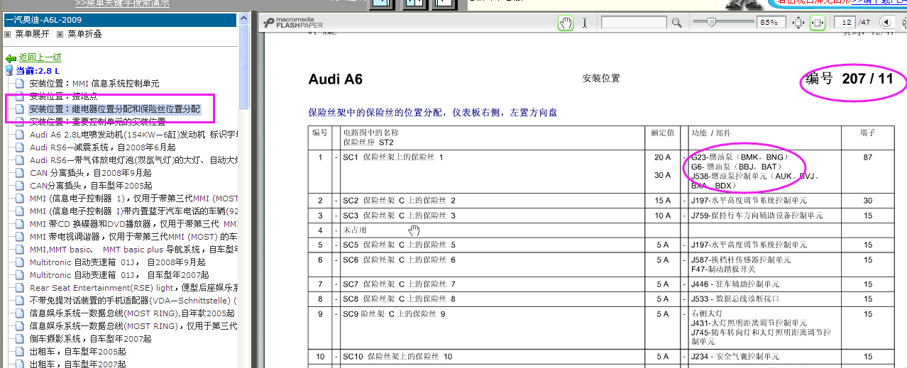This screenshot has width=907, height=368.
Task: Click the 菜单展开 list icon
Action: coord(8,34)
